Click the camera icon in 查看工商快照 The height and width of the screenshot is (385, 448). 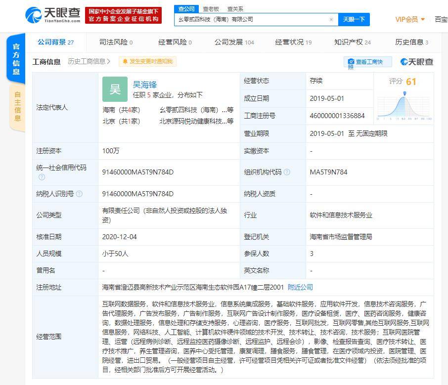point(351,62)
